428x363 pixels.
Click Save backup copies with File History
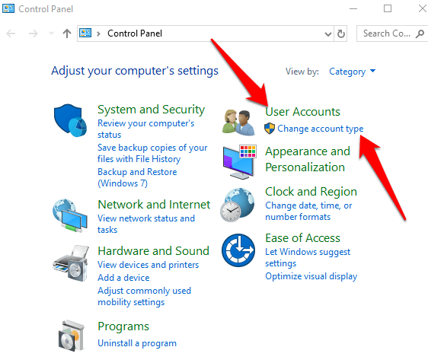tap(152, 153)
